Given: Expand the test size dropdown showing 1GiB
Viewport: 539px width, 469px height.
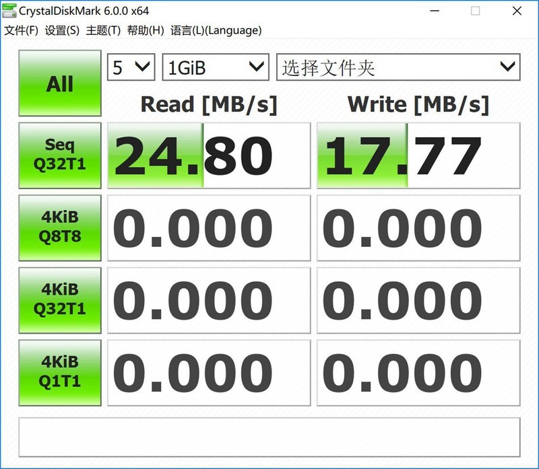Looking at the screenshot, I should [x=214, y=67].
